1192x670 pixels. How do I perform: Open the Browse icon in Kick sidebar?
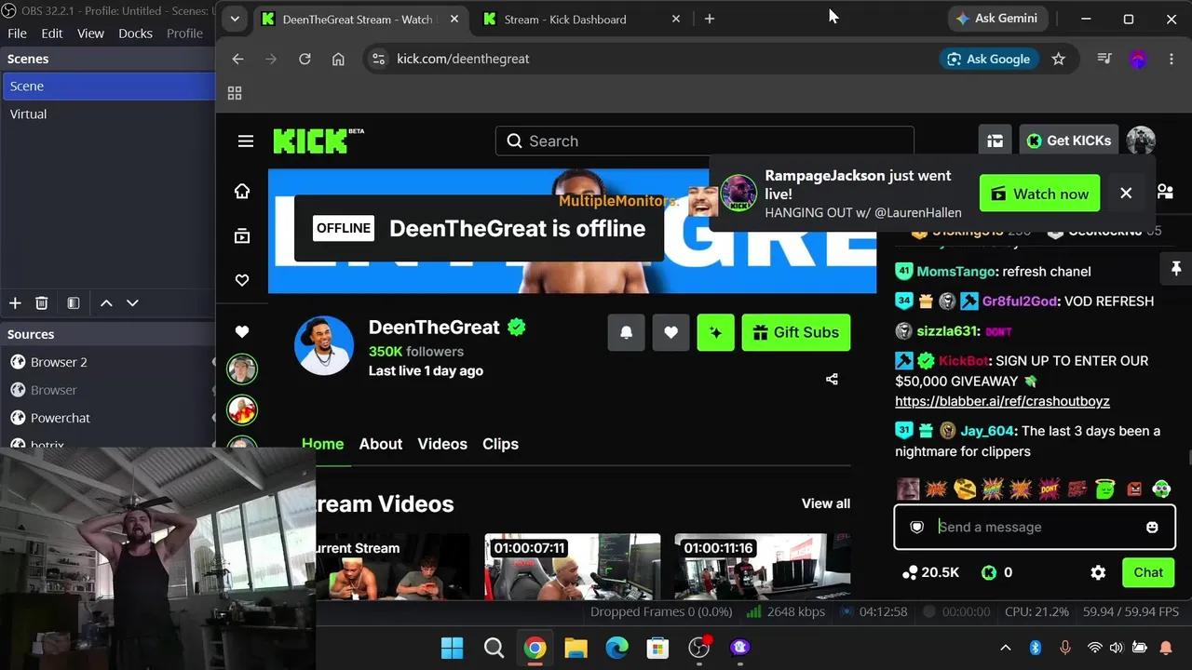click(x=242, y=236)
